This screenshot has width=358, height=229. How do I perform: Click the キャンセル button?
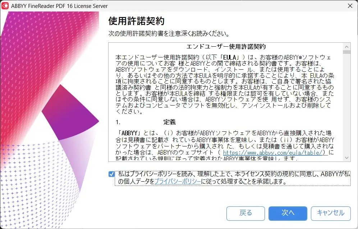(x=330, y=213)
